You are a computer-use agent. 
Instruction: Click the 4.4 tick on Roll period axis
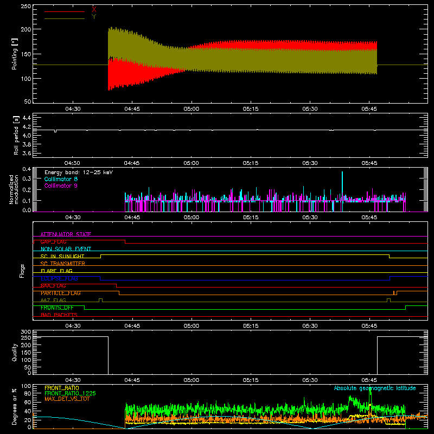pos(27,118)
